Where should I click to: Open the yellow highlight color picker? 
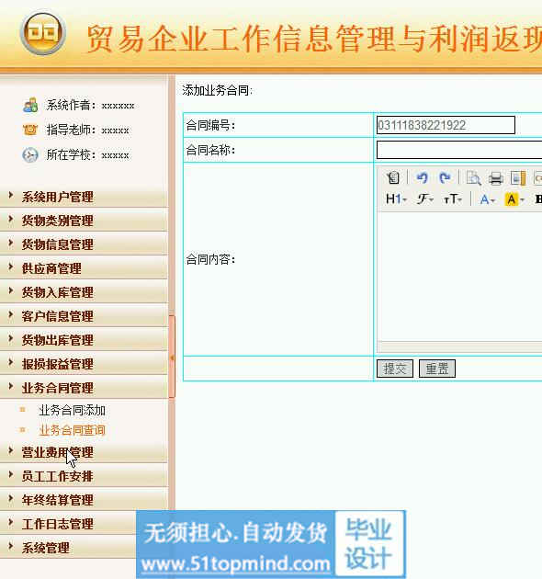click(514, 199)
